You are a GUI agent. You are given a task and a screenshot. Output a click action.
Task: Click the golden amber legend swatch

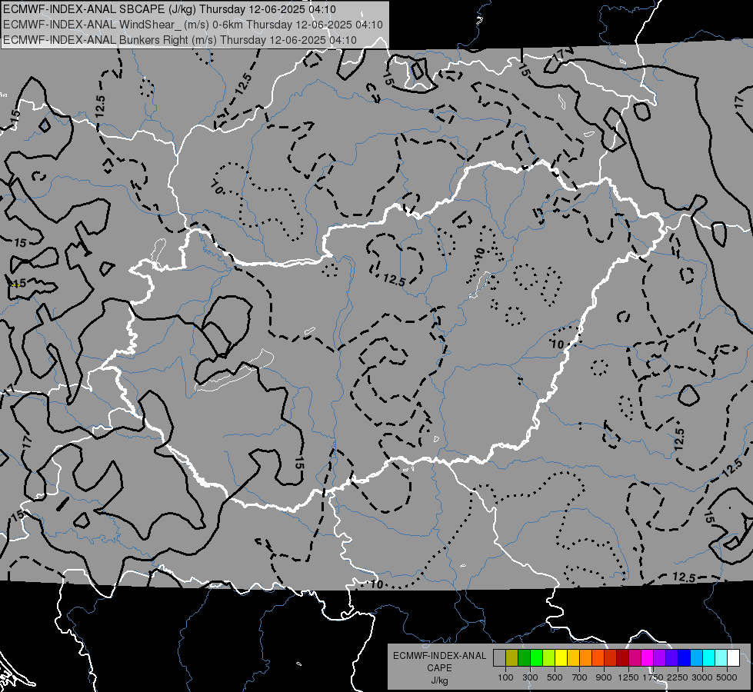click(573, 658)
